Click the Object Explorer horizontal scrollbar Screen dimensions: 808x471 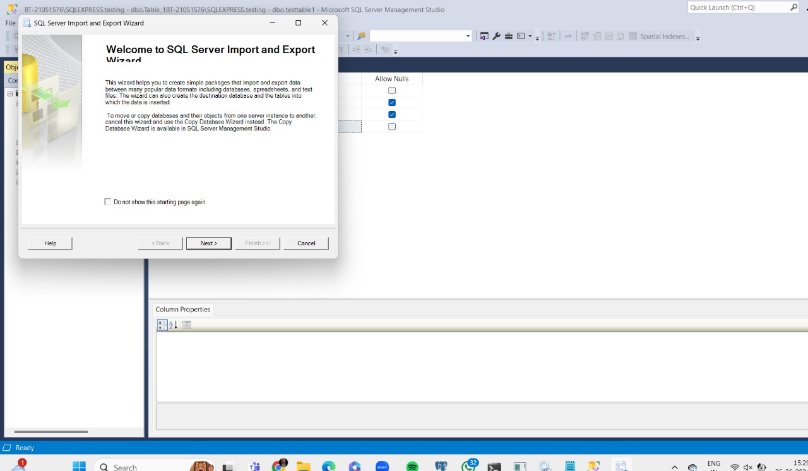(50, 432)
